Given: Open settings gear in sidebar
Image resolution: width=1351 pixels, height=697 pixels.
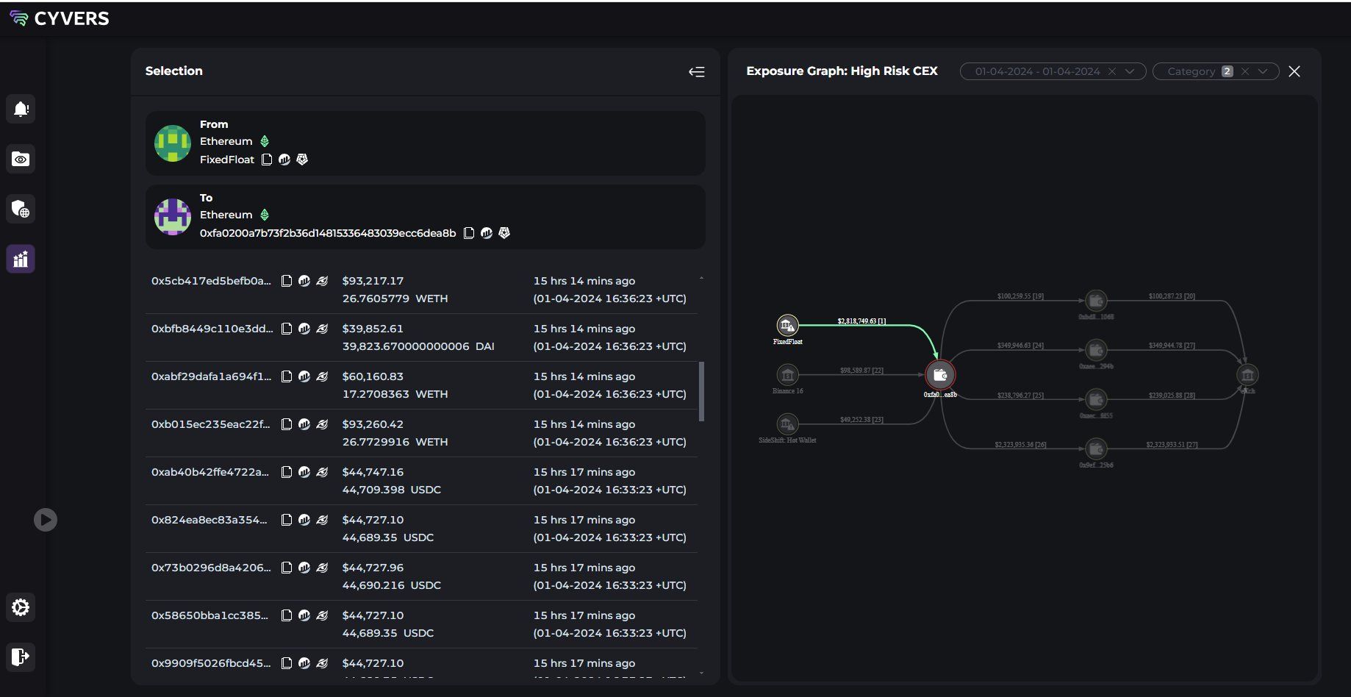Looking at the screenshot, I should 21,607.
